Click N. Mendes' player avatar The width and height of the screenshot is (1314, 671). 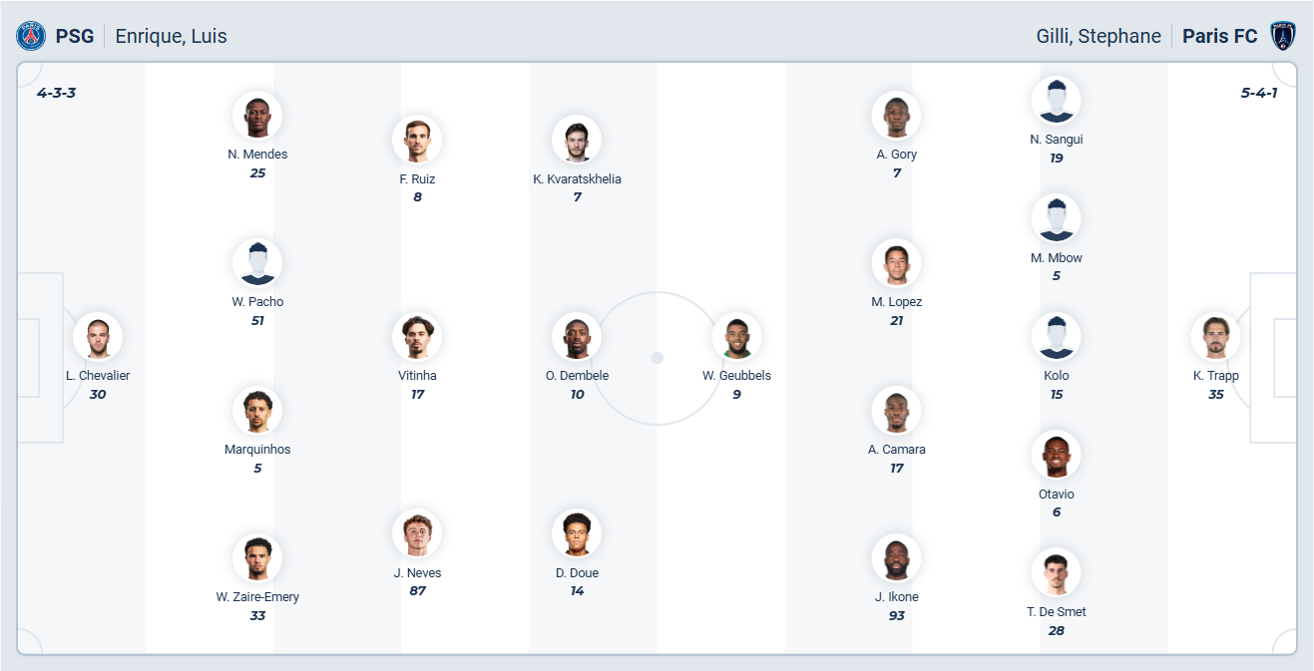257,116
